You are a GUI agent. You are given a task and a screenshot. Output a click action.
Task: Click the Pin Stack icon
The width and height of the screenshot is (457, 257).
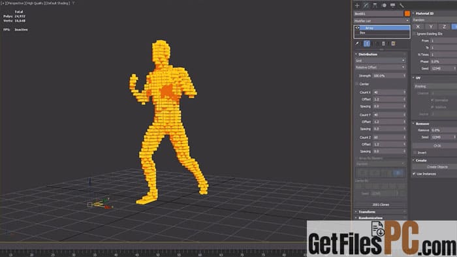(358, 44)
